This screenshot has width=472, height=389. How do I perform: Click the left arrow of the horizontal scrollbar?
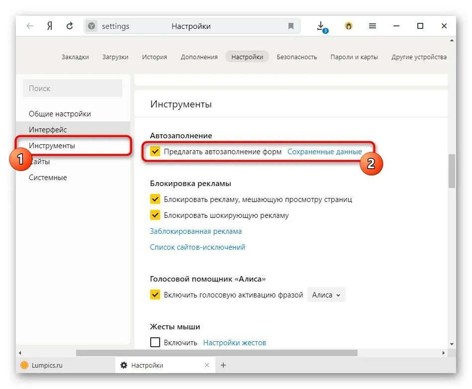tap(20, 353)
